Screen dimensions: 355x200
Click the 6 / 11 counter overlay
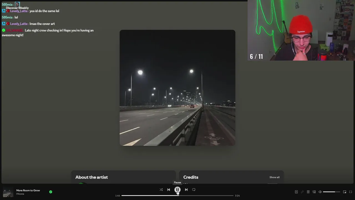[x=256, y=57]
